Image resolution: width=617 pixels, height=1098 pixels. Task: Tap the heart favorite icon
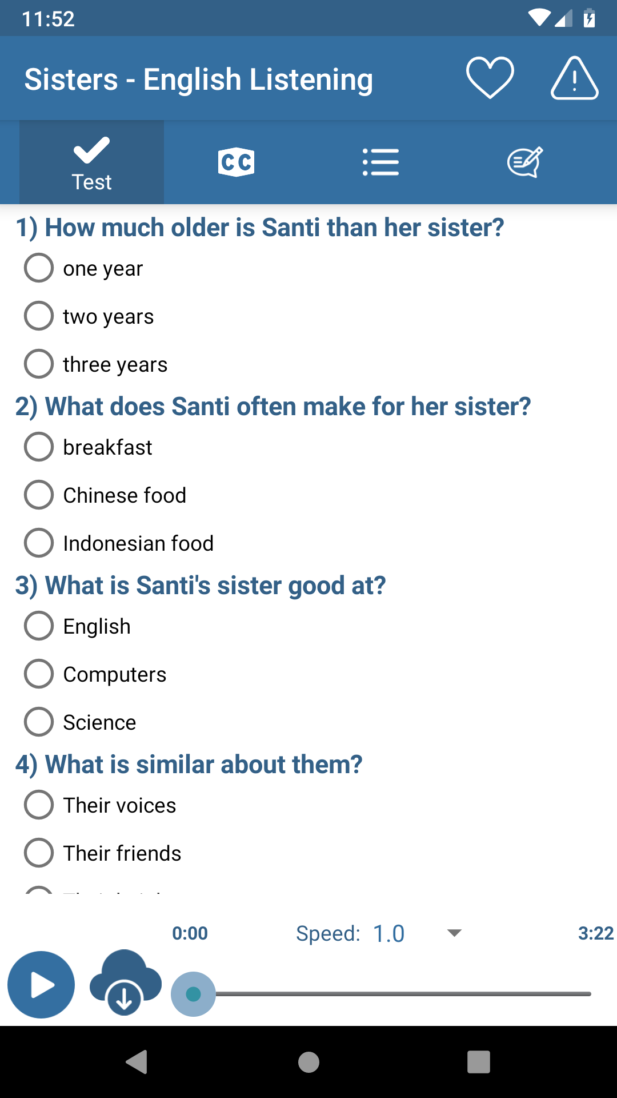click(490, 78)
